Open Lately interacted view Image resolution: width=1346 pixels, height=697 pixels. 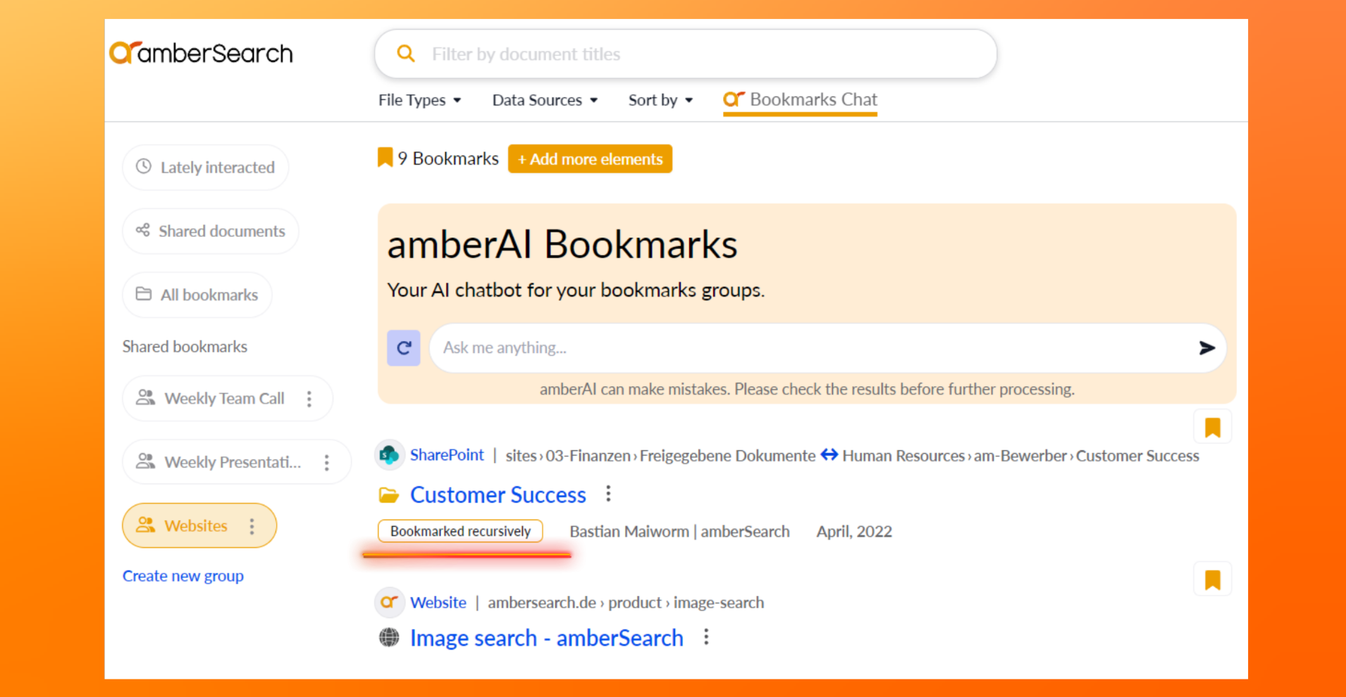point(206,167)
